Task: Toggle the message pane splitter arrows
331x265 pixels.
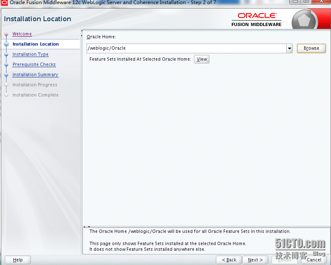Action: tap(87, 227)
